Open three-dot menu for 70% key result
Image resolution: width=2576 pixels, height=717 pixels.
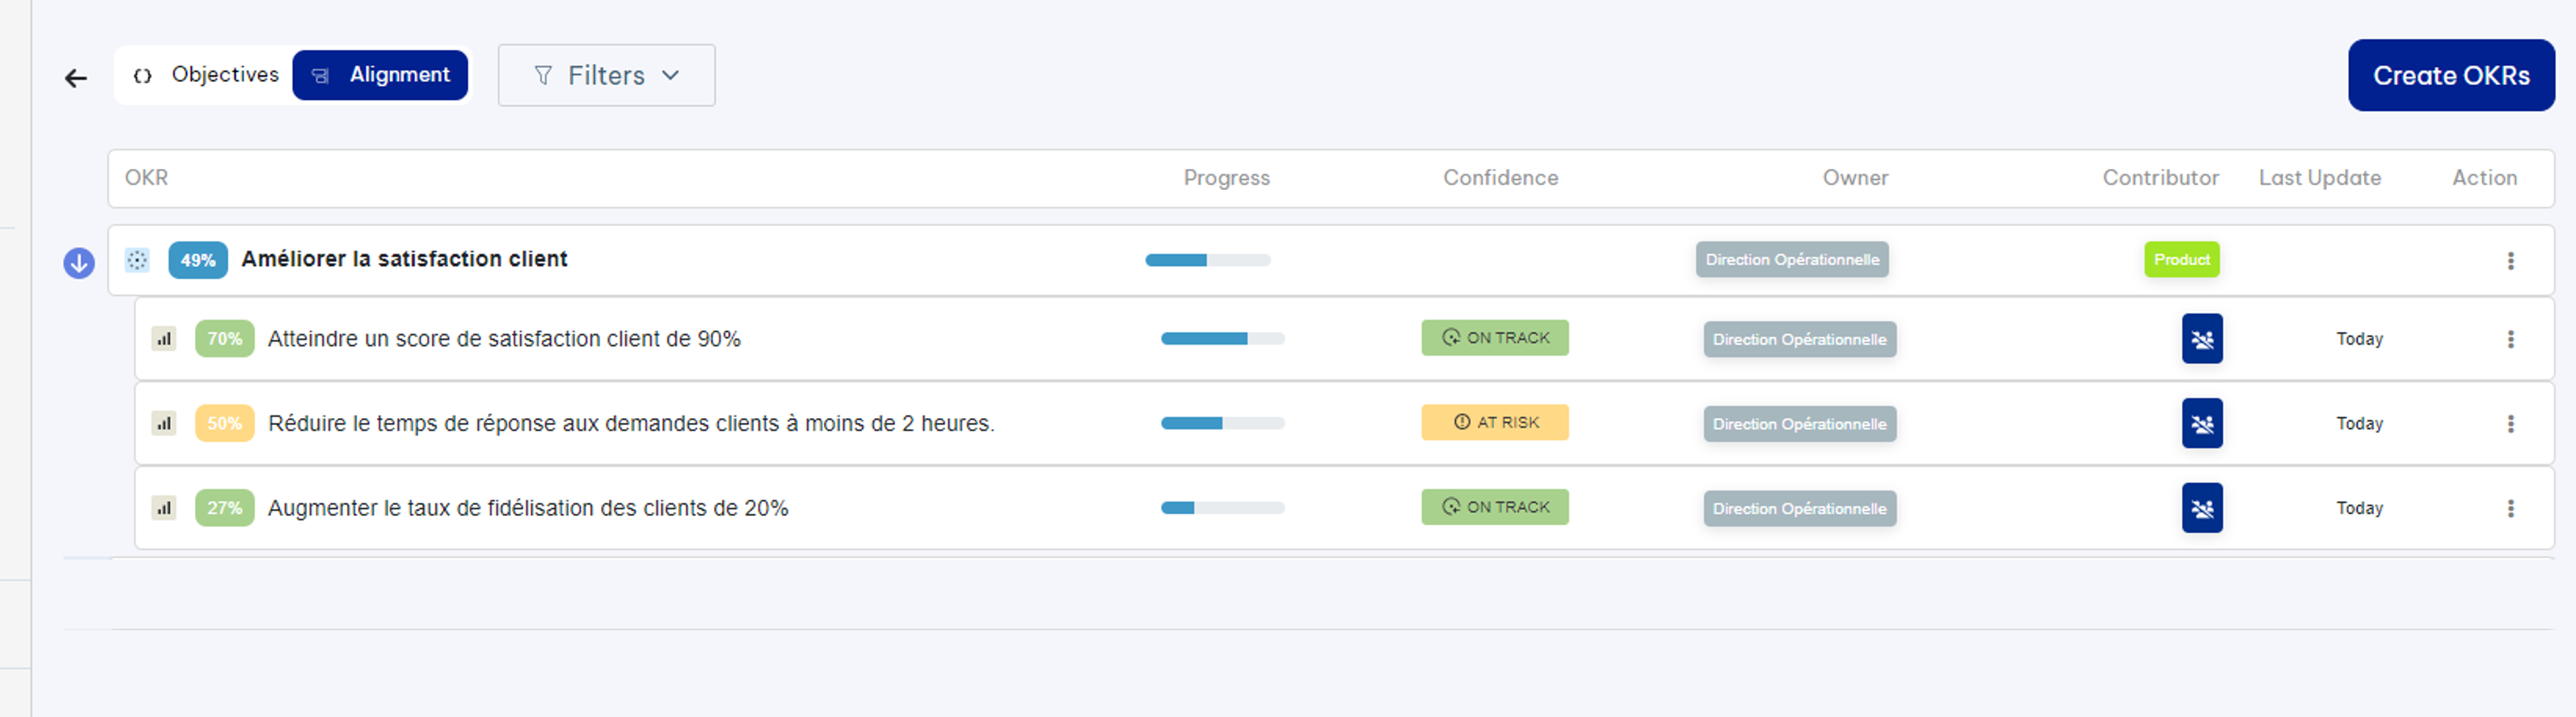coord(2510,339)
